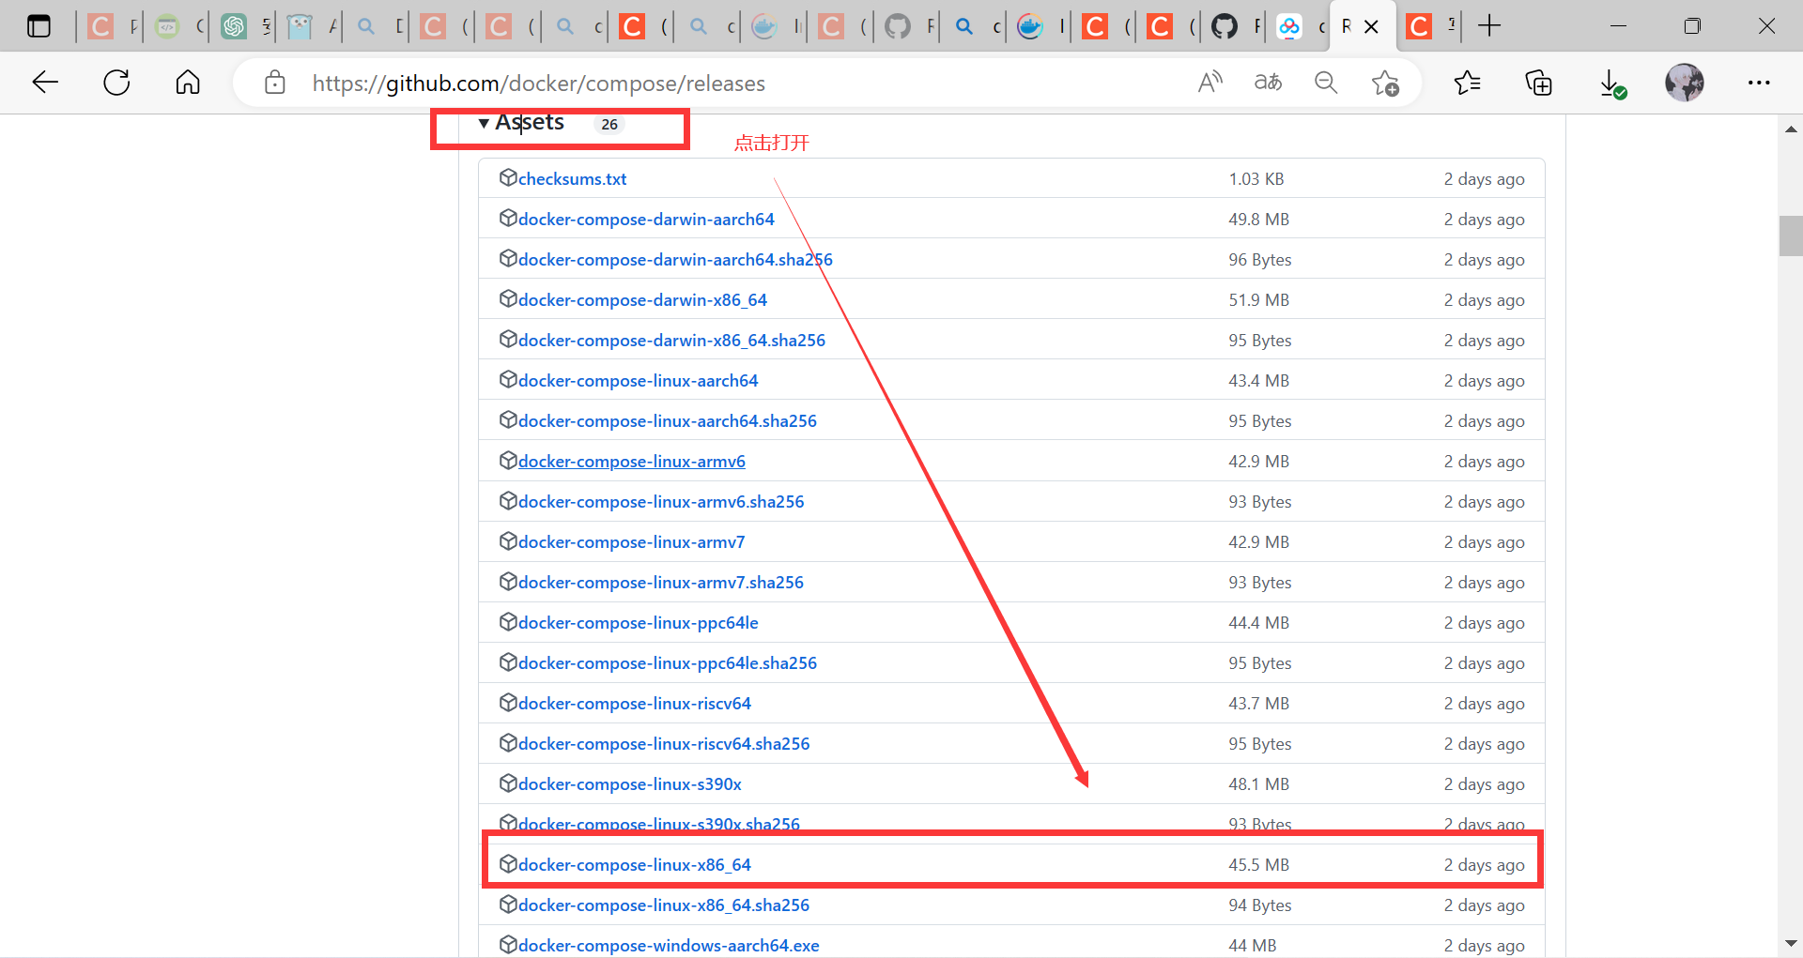Click the address bar URL field
1803x958 pixels.
tap(538, 84)
